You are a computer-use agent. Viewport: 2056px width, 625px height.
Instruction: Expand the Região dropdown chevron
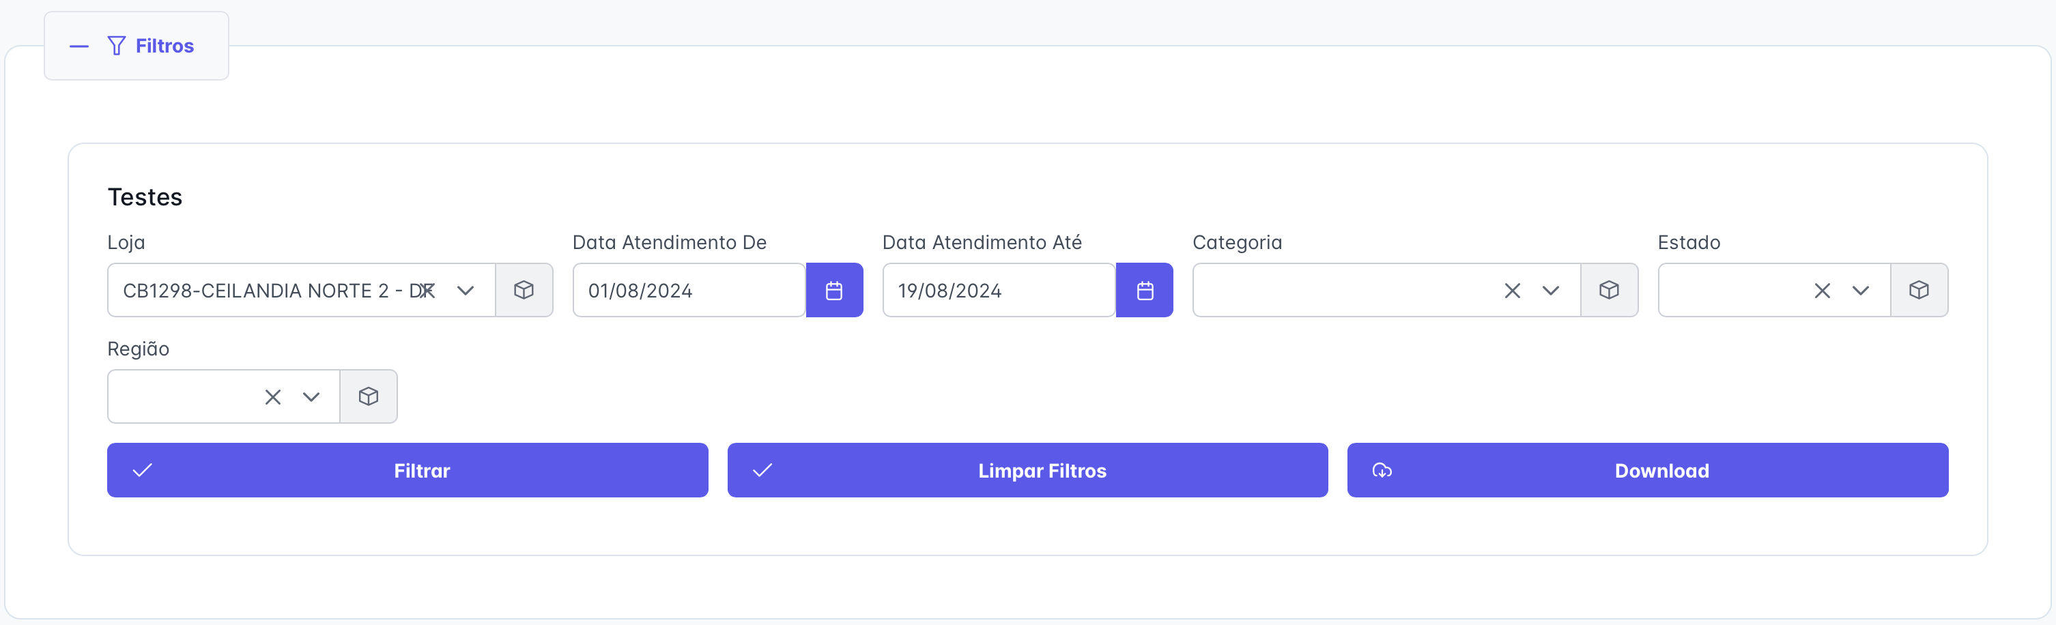tap(311, 396)
